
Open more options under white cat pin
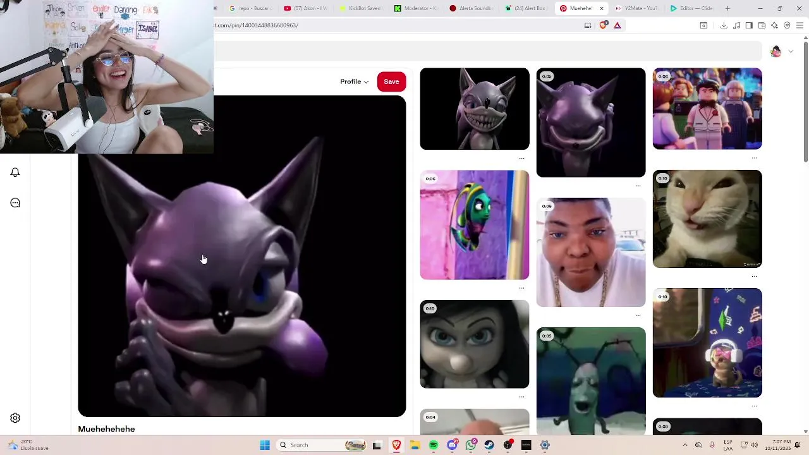coord(754,276)
